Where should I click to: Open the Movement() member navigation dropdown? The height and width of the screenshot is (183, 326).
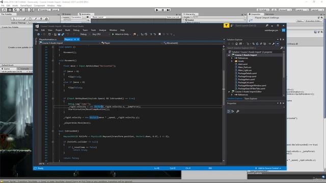pyautogui.click(x=193, y=43)
